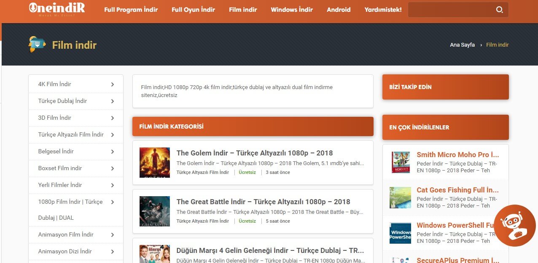Open Yardımistek! menu item
Image resolution: width=538 pixels, height=263 pixels.
pos(383,9)
